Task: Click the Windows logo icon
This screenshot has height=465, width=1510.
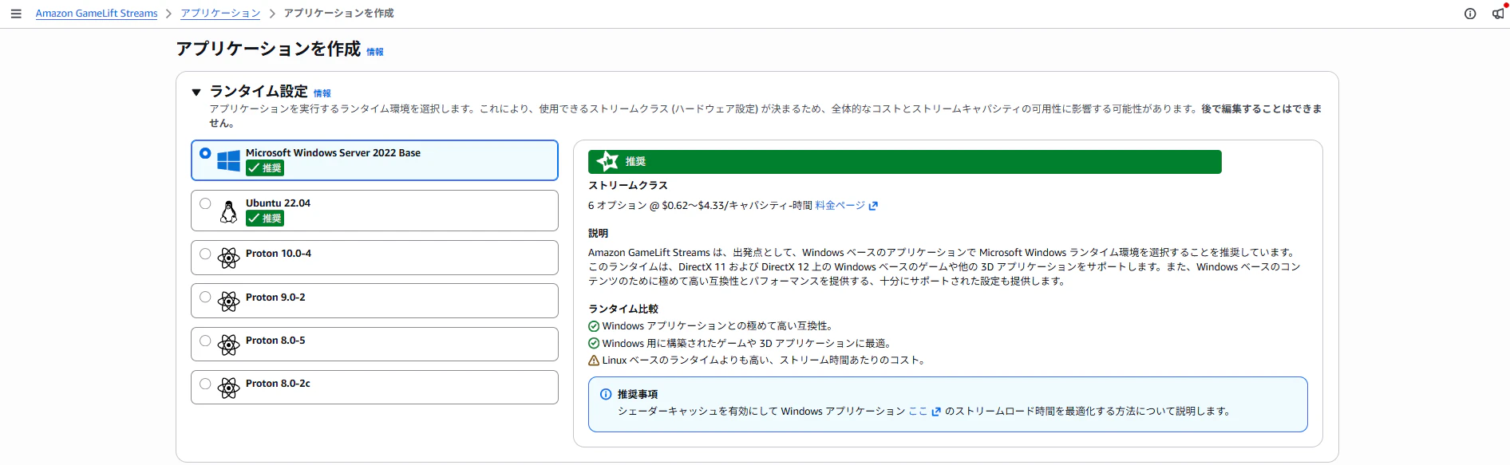Action: 228,160
